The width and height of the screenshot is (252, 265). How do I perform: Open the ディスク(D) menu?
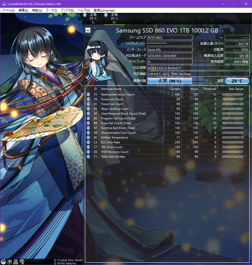point(67,10)
